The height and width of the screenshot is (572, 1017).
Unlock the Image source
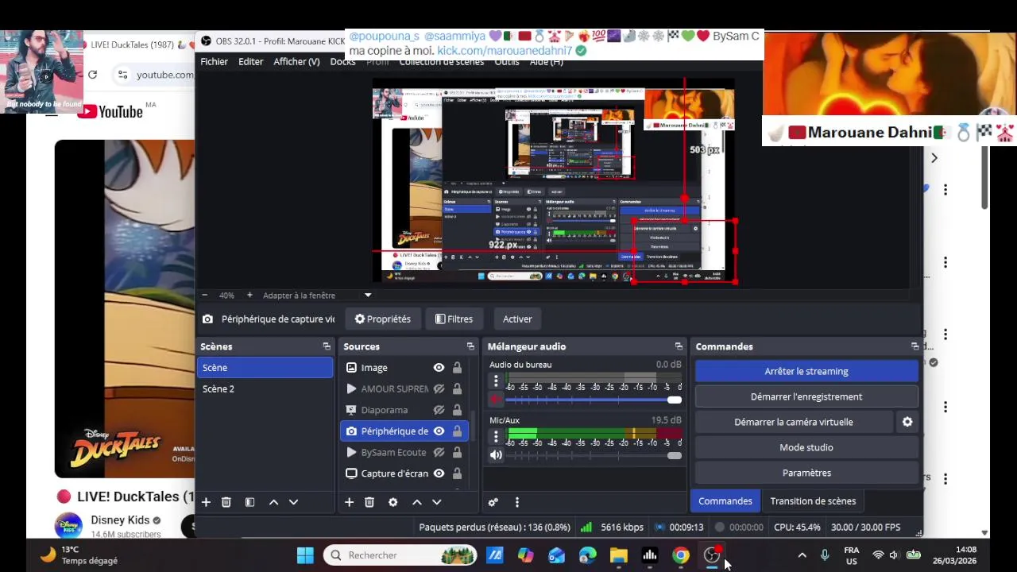pyautogui.click(x=457, y=368)
